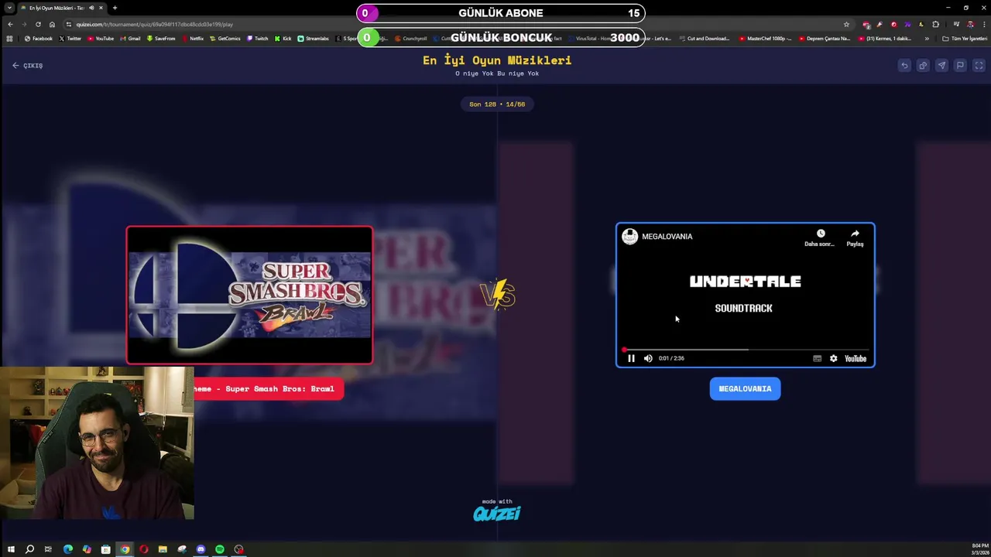
Task: Open the Deprem Çantası bookmark
Action: pyautogui.click(x=824, y=38)
